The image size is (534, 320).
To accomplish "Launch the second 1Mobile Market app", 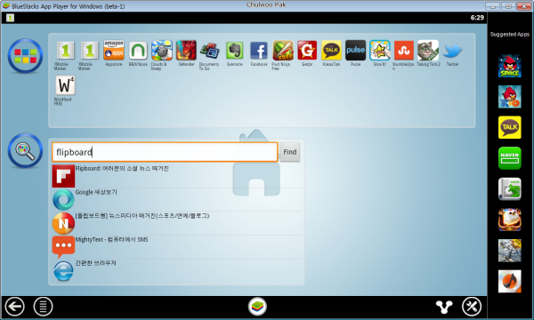I will pyautogui.click(x=89, y=51).
